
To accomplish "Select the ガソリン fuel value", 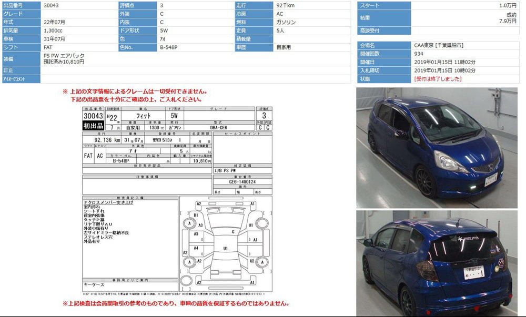I will 286,22.
